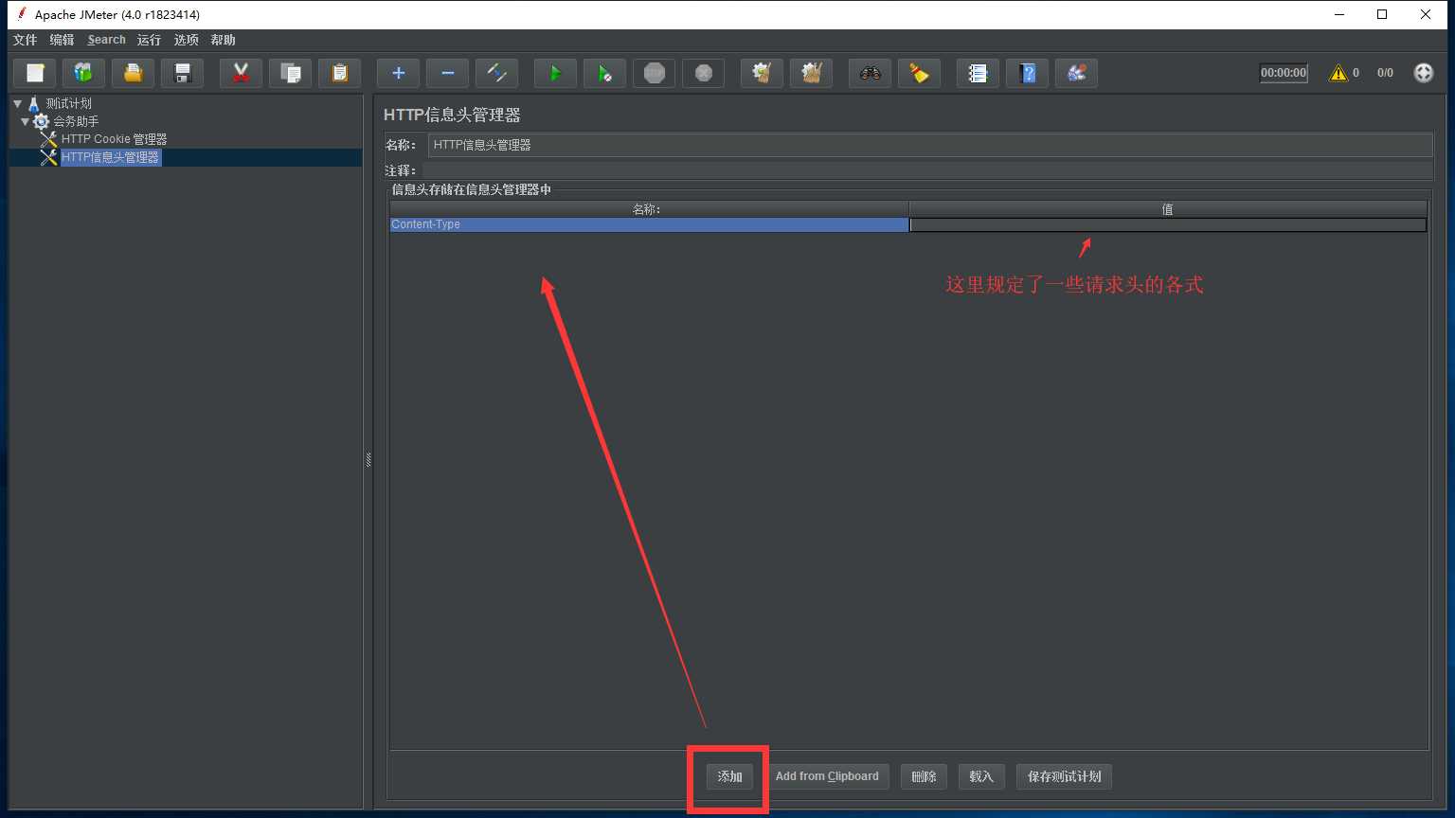Click the 名称 column header
This screenshot has width=1455, height=818.
coord(649,209)
